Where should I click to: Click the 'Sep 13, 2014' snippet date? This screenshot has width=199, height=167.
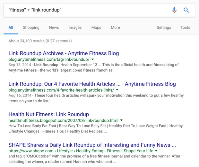click(x=20, y=65)
